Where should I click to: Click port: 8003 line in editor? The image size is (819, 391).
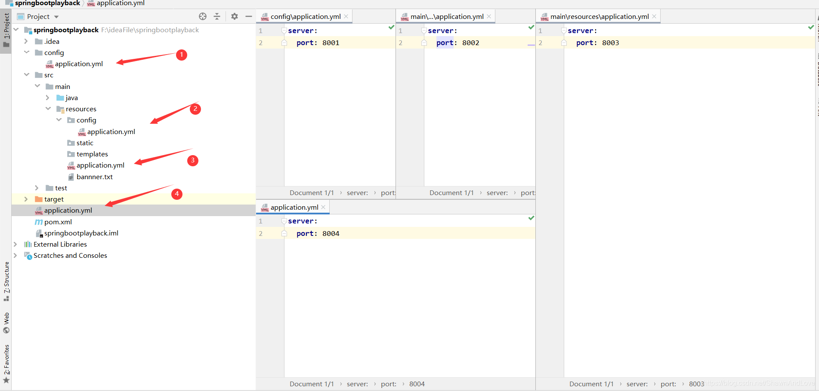click(x=598, y=43)
